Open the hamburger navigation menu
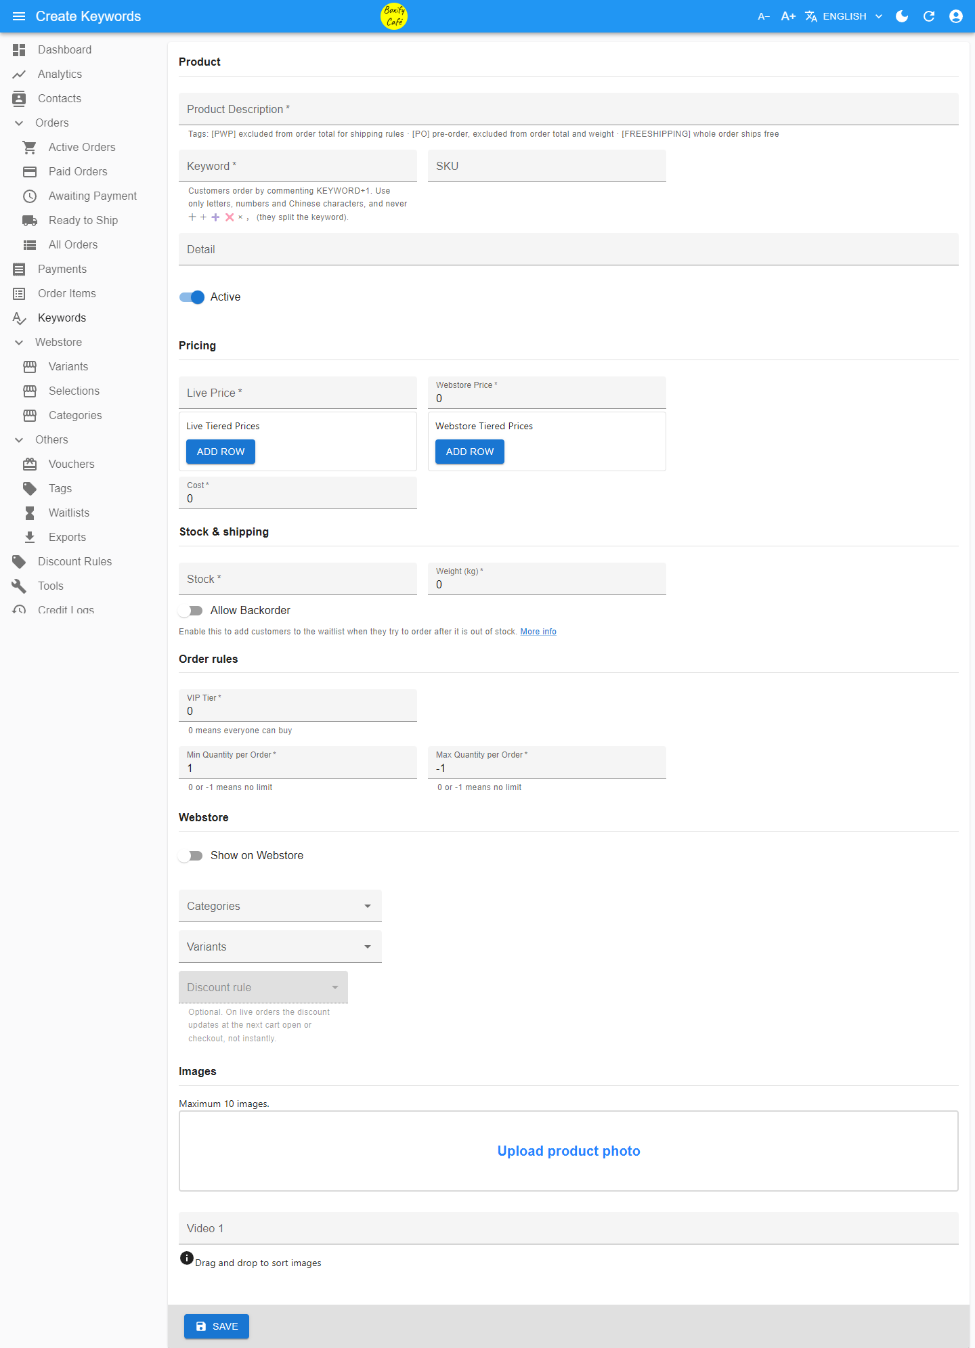Viewport: 975px width, 1348px height. coord(19,16)
